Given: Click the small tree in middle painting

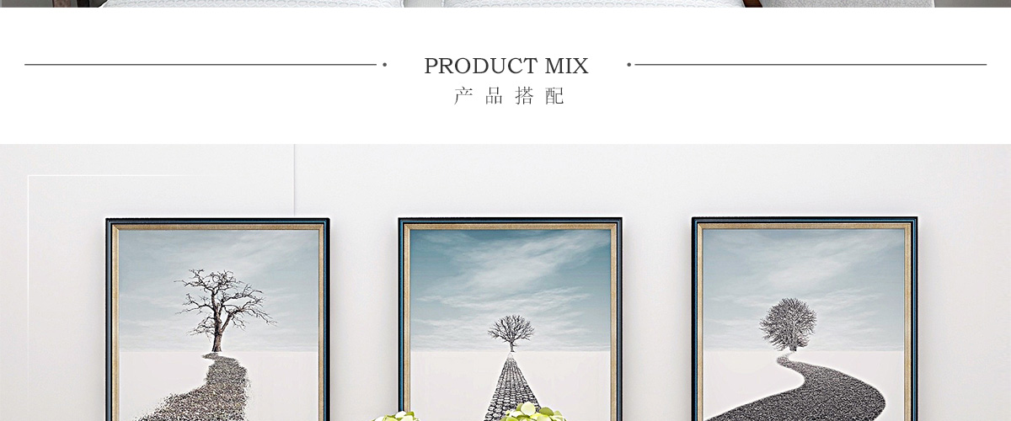Looking at the screenshot, I should [x=511, y=333].
